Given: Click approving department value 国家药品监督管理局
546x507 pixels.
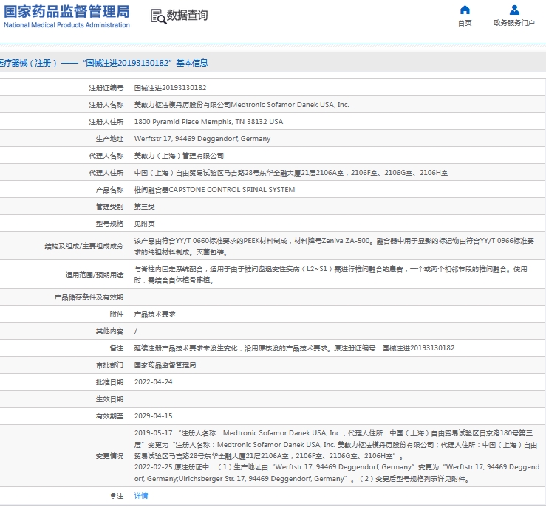Looking at the screenshot, I should tap(165, 365).
